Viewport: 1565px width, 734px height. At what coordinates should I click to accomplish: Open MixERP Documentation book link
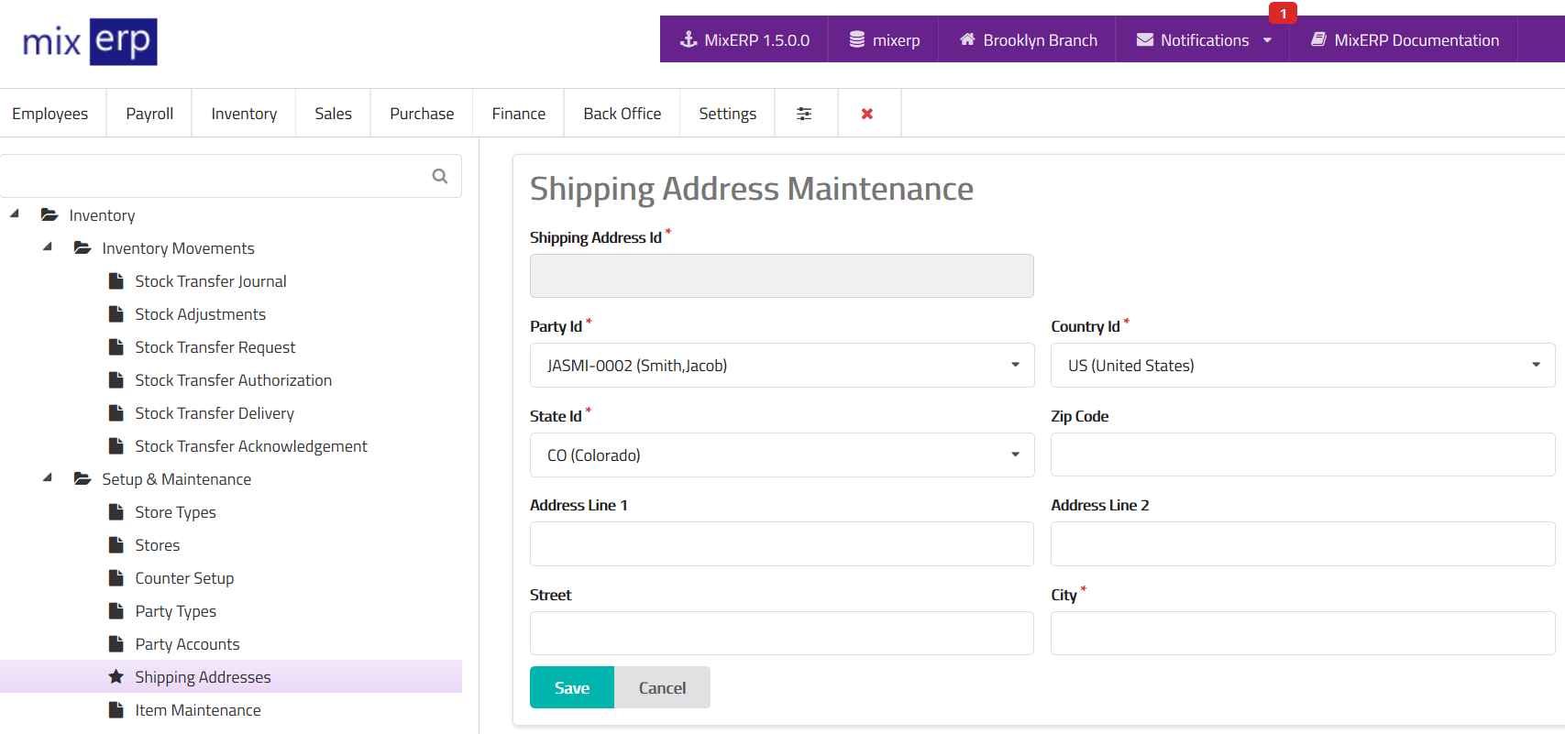point(1405,40)
